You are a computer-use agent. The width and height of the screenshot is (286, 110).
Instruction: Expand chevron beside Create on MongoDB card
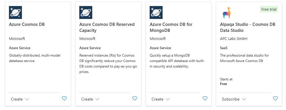(168, 99)
